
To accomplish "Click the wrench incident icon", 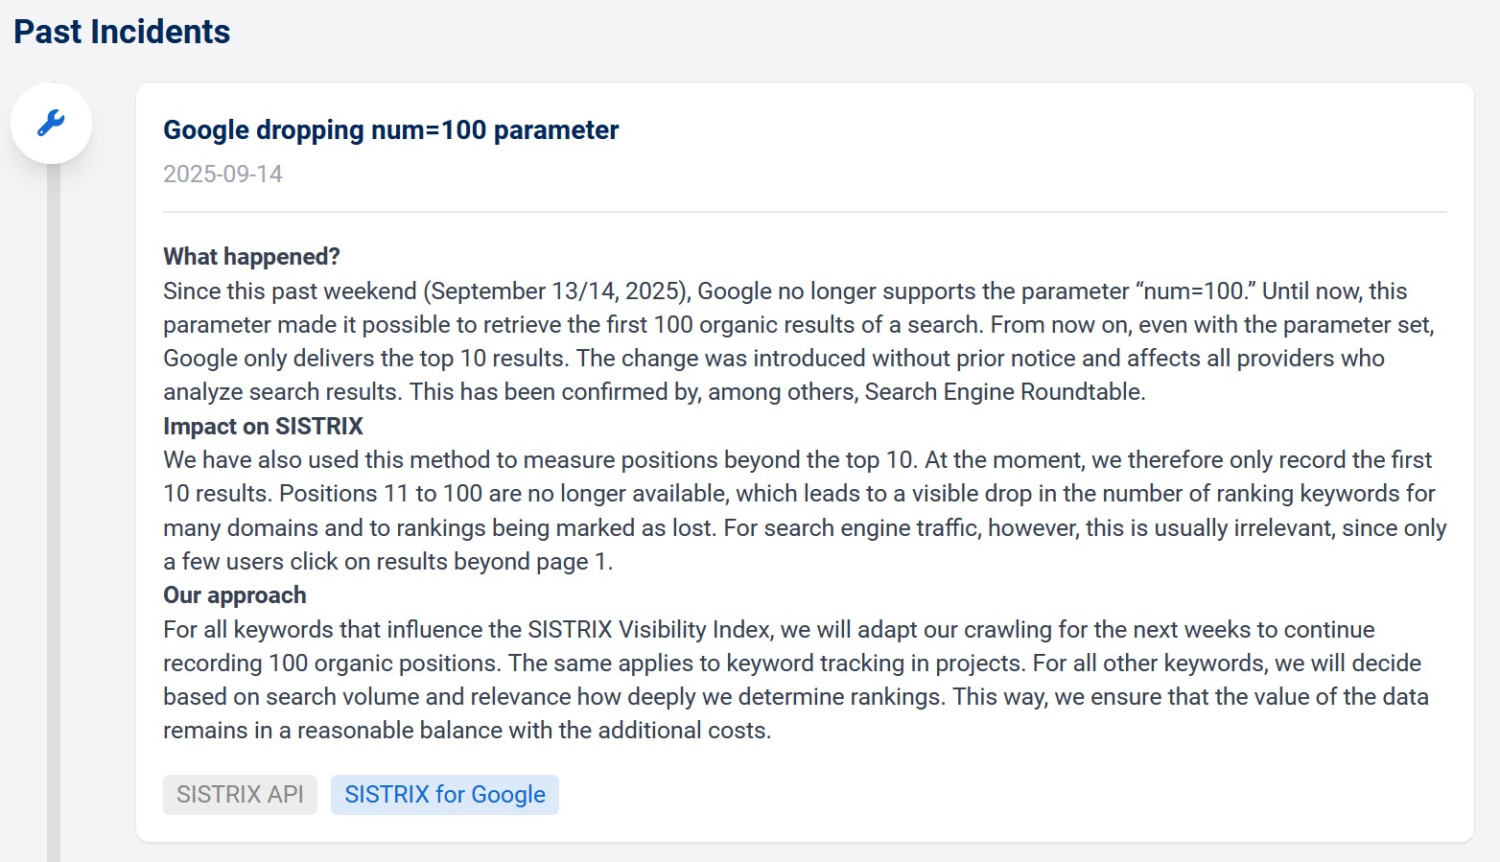I will coord(51,123).
